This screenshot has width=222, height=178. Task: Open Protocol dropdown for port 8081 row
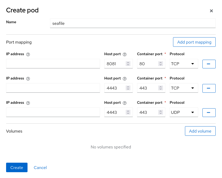pos(184,64)
